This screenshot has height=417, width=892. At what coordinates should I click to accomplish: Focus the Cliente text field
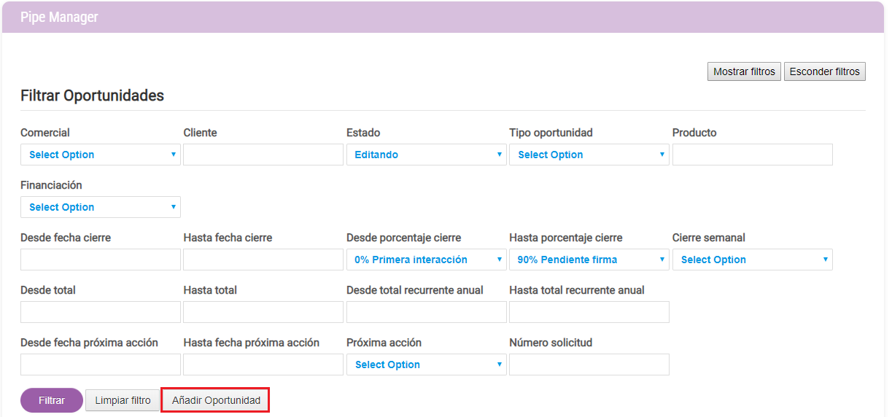263,155
